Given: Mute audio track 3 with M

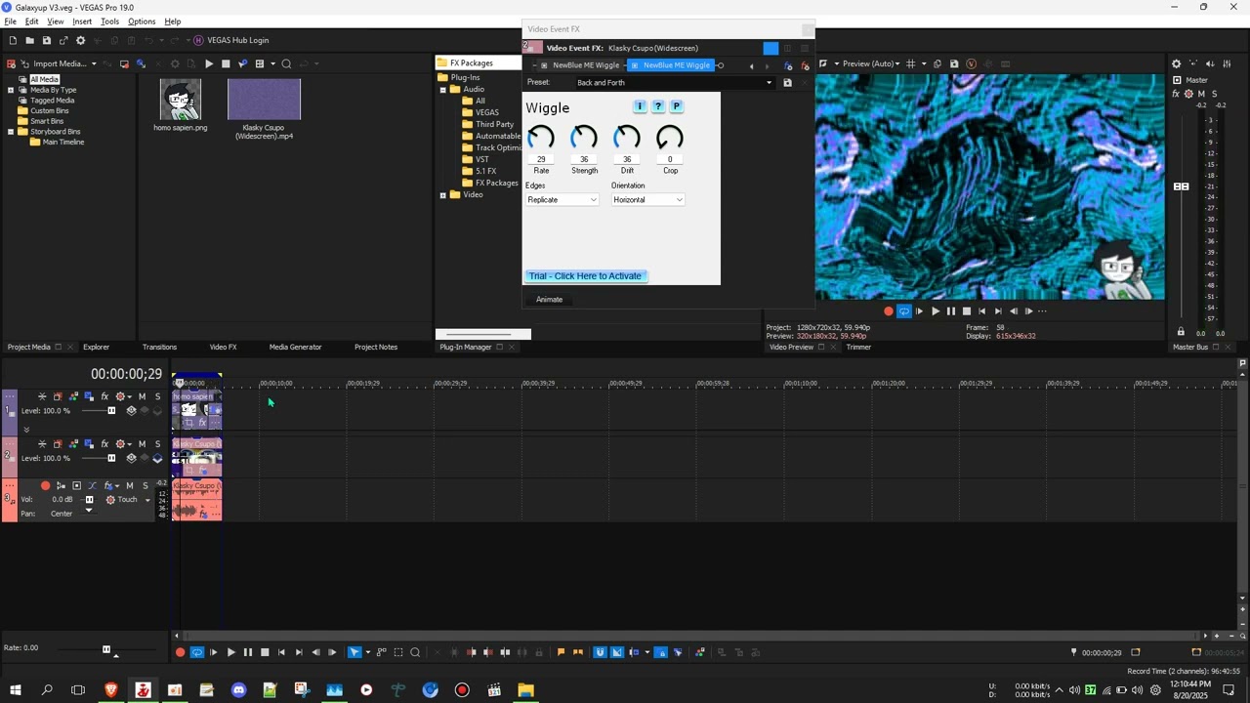Looking at the screenshot, I should pyautogui.click(x=129, y=486).
